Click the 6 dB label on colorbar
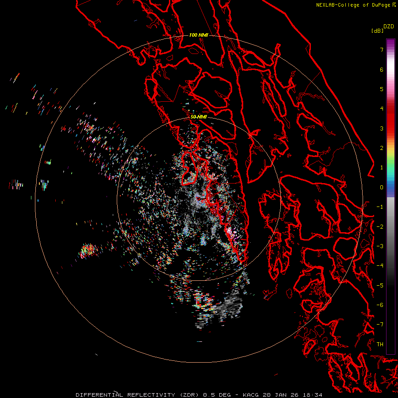The width and height of the screenshot is (398, 398). (x=382, y=69)
